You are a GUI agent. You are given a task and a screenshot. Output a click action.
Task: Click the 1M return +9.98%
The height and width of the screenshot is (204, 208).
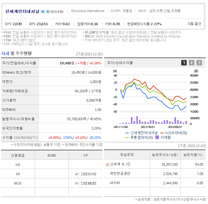(54, 137)
